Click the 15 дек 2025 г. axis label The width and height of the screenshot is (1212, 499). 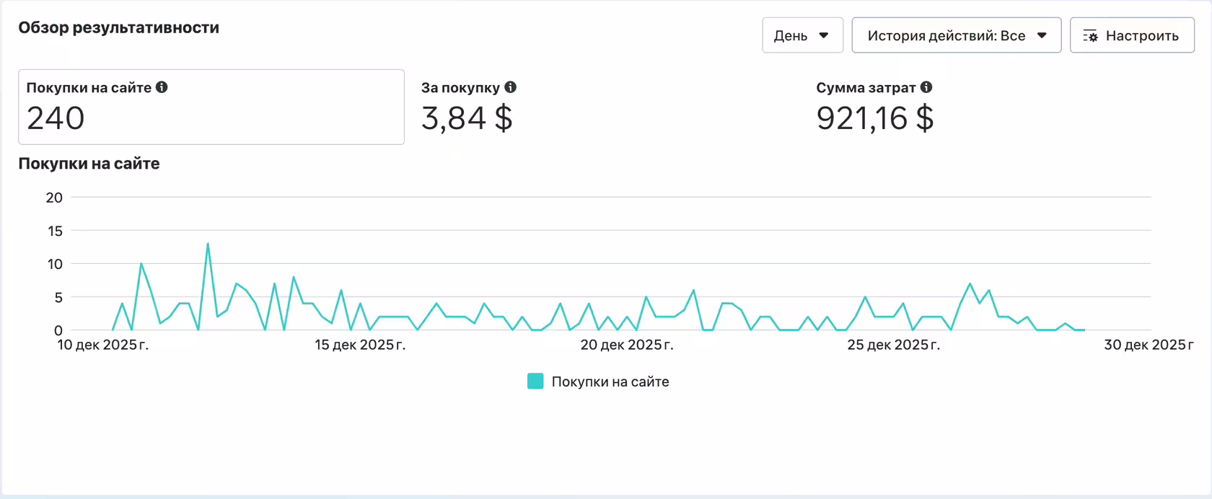(360, 345)
